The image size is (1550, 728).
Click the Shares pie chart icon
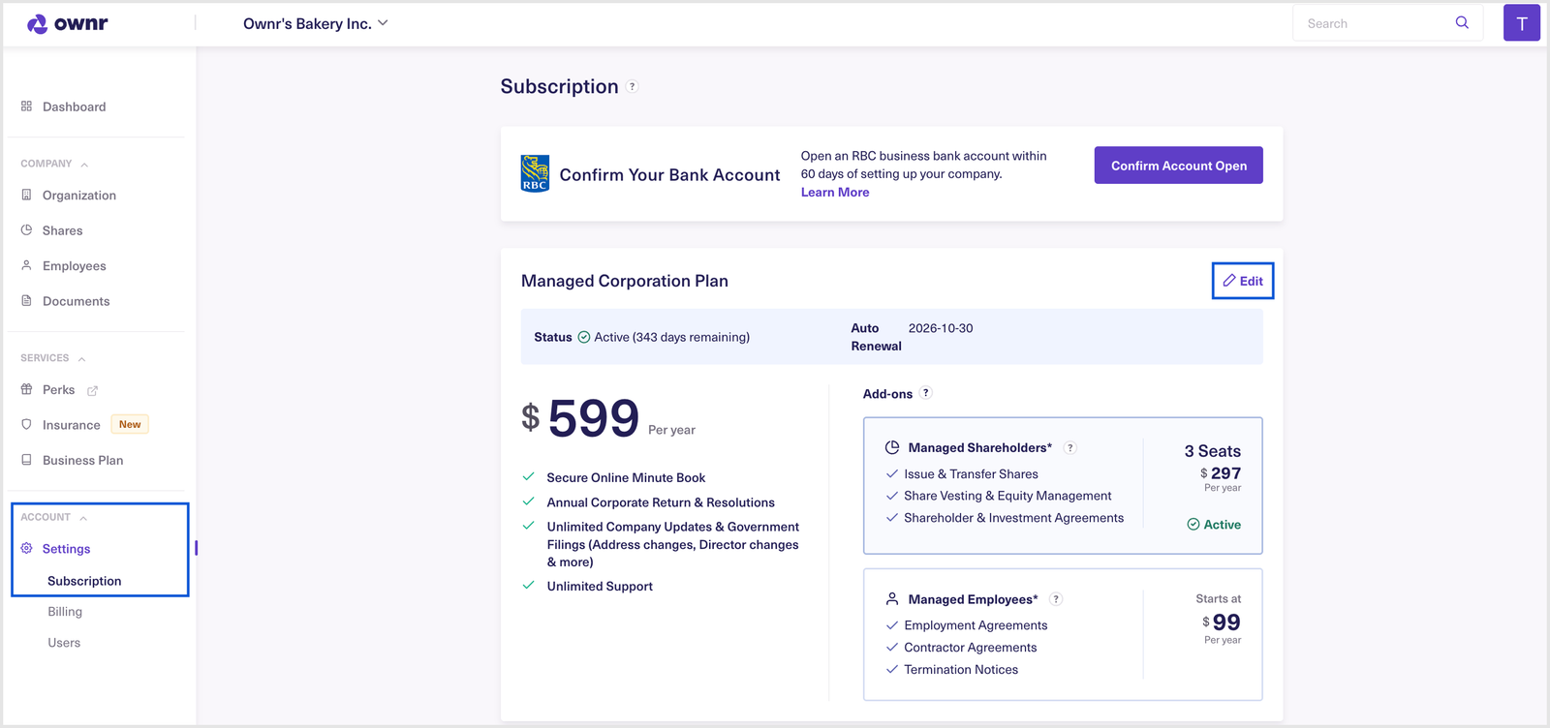click(x=26, y=230)
